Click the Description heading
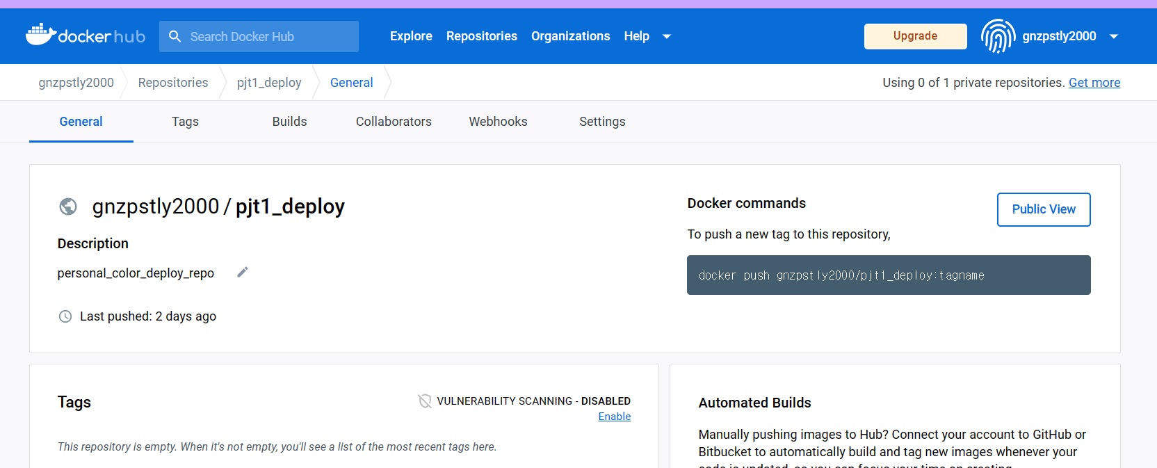This screenshot has width=1157, height=468. point(93,243)
